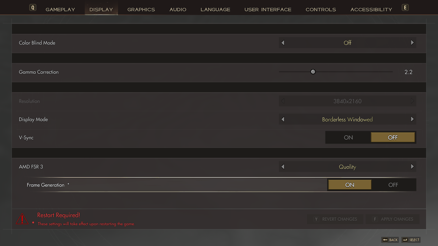Viewport: 438px width, 246px height.
Task: Select the Color Blind Mode label
Action: 37,43
